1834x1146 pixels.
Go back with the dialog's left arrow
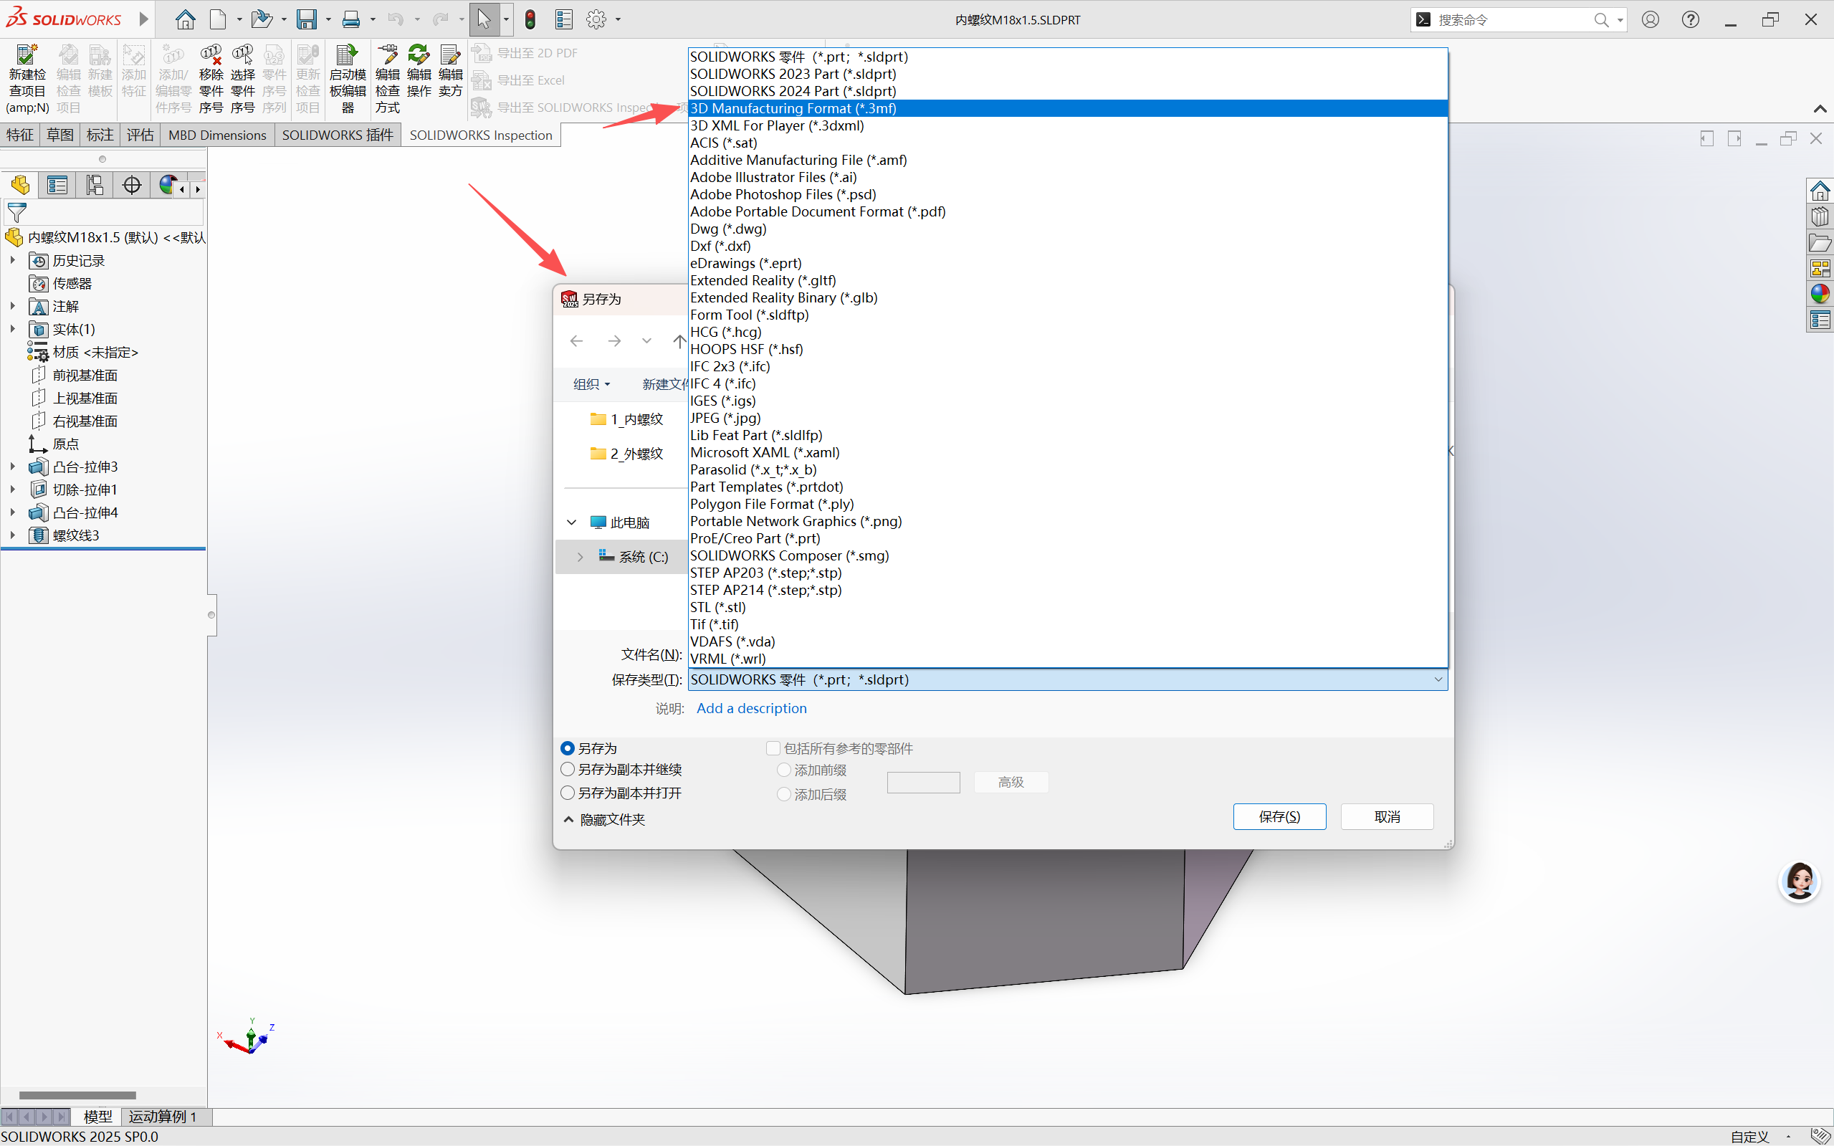[577, 341]
